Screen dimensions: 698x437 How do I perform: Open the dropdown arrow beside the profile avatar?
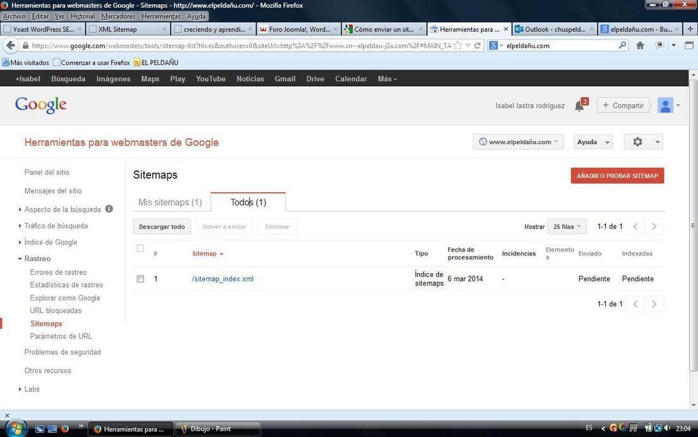(x=678, y=105)
